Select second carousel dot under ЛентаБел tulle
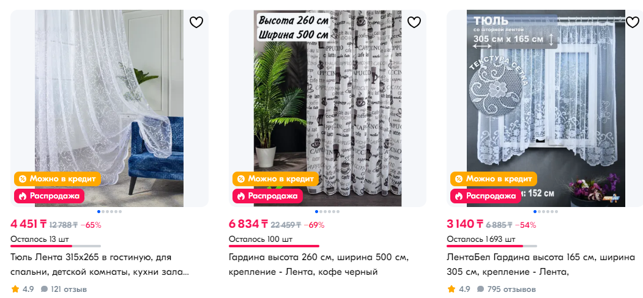 (539, 212)
